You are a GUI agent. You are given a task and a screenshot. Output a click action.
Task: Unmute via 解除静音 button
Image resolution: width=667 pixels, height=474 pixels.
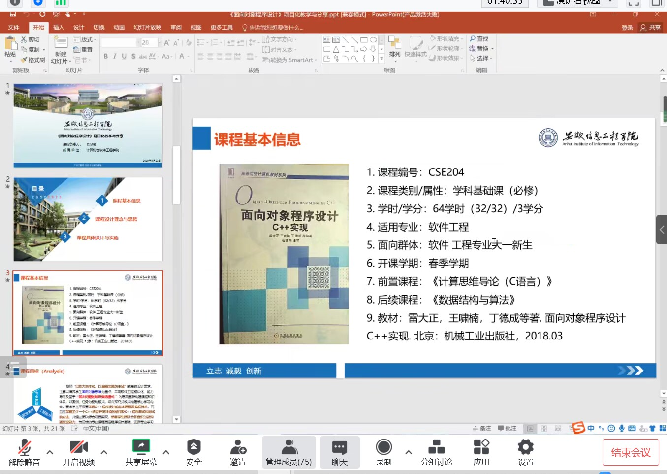coord(25,452)
